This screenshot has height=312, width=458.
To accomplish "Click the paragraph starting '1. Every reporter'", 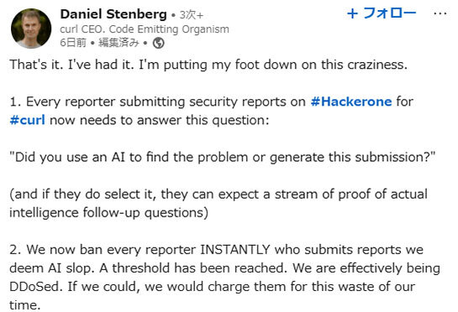I will pyautogui.click(x=212, y=111).
